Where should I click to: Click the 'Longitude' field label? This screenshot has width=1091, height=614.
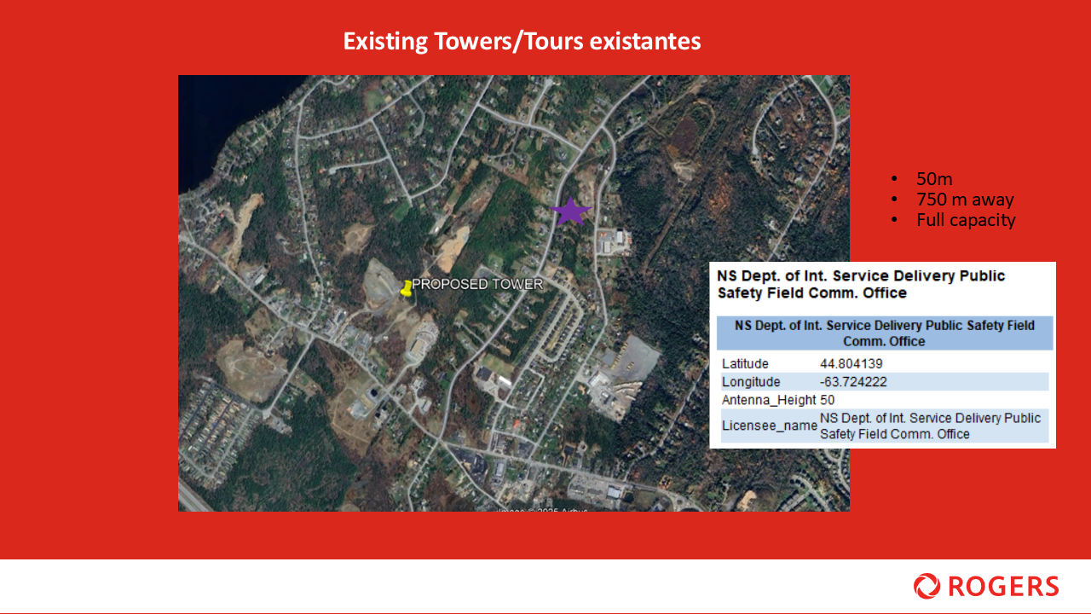point(750,382)
